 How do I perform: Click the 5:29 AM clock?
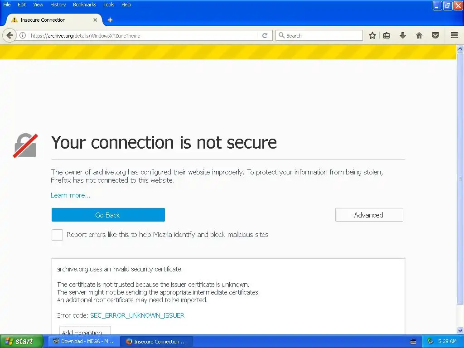(x=447, y=342)
